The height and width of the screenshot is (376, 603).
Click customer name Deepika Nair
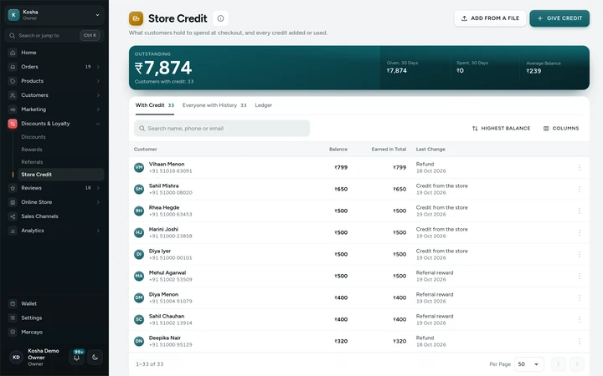(x=165, y=338)
